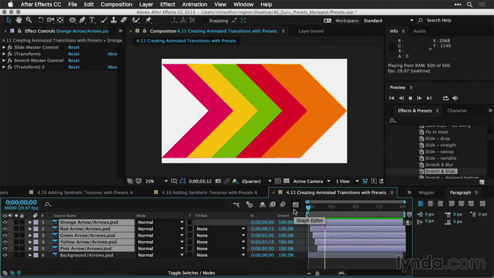
Task: Click the Orange Arrow label color swatch
Action: [x=36, y=222]
